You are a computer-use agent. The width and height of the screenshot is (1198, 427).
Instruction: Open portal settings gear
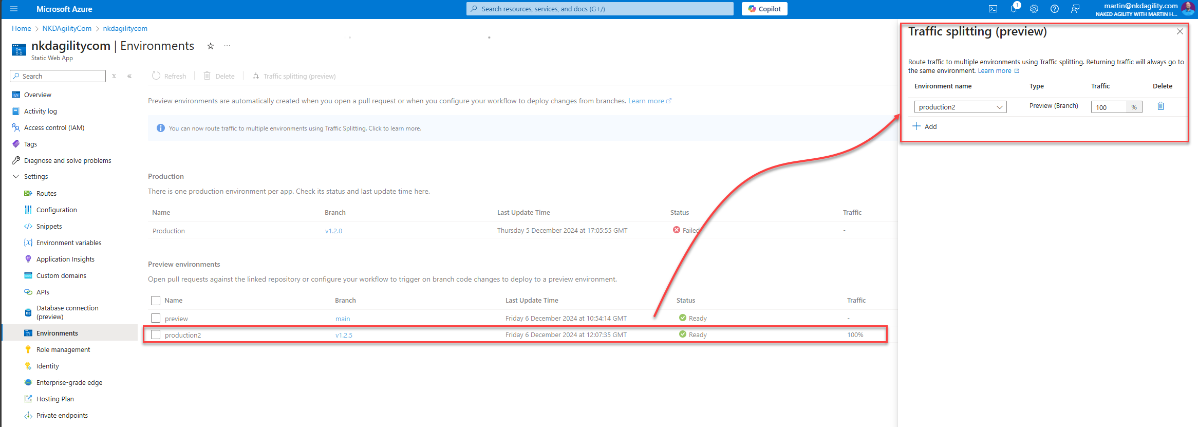coord(1034,9)
